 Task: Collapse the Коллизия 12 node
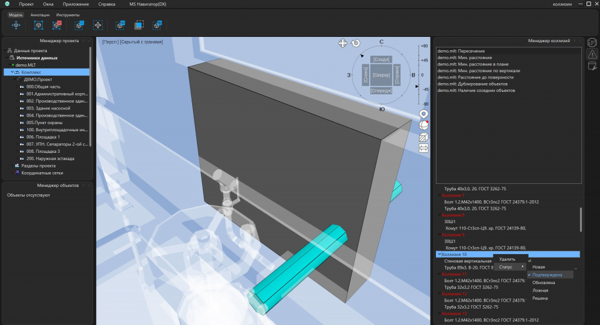coord(439,293)
